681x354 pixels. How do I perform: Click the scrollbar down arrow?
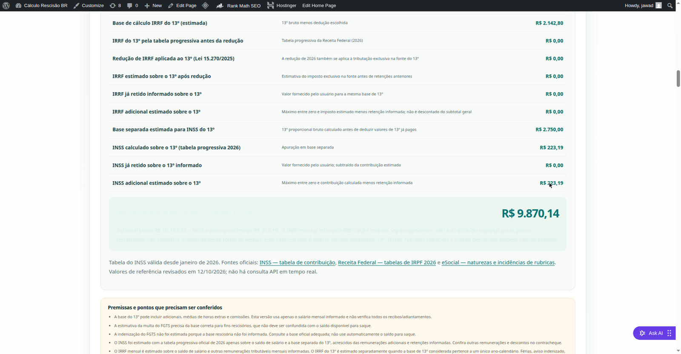click(678, 351)
